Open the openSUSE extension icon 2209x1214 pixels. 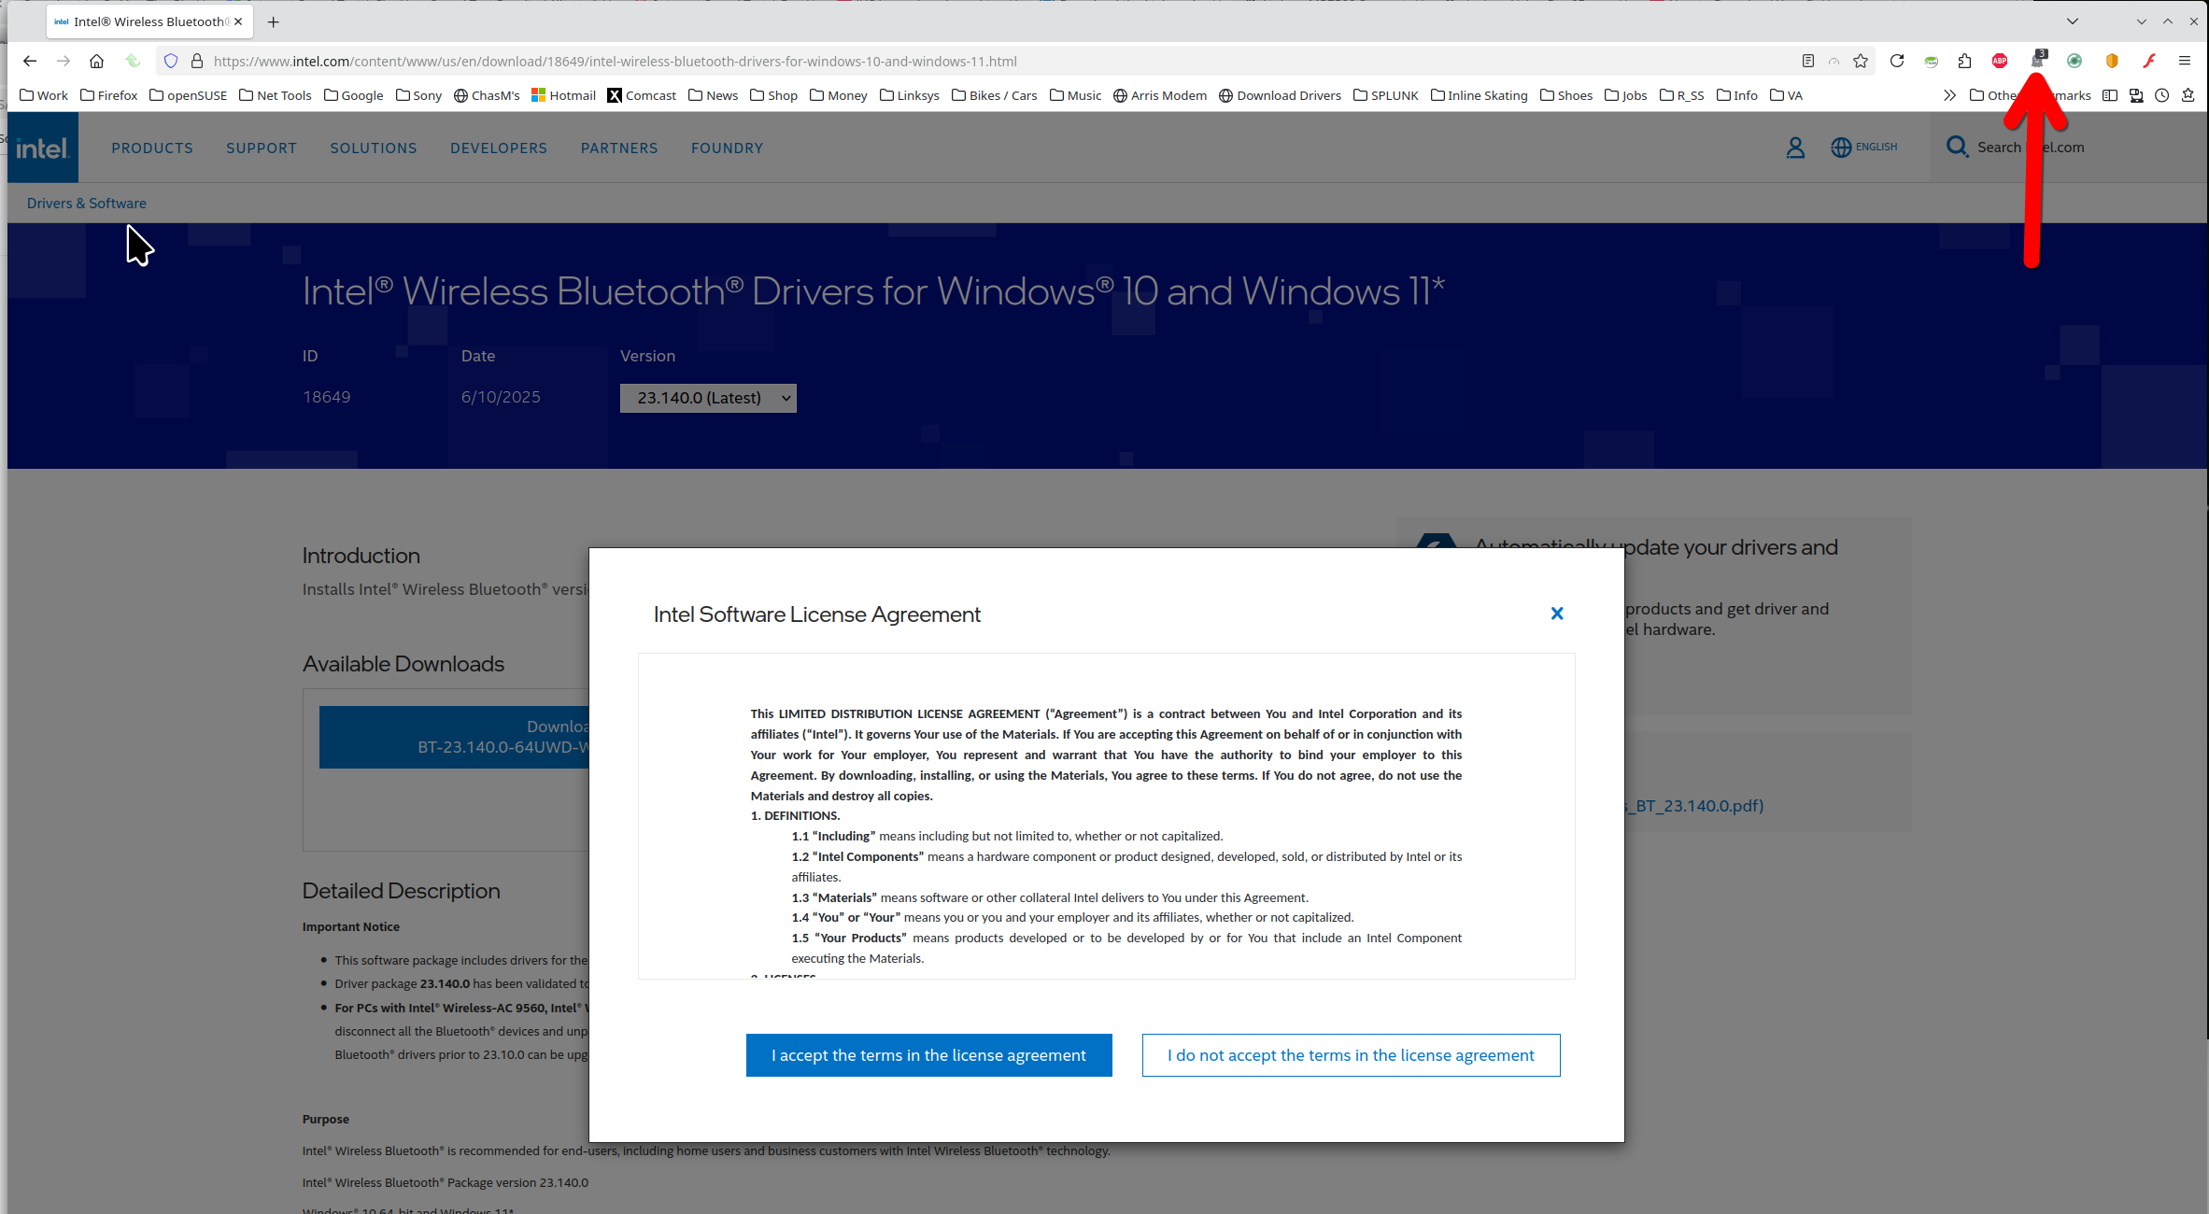coord(1931,62)
